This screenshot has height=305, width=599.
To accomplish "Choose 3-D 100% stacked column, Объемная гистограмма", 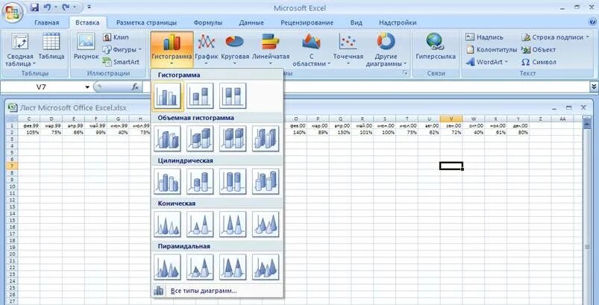I will click(233, 139).
